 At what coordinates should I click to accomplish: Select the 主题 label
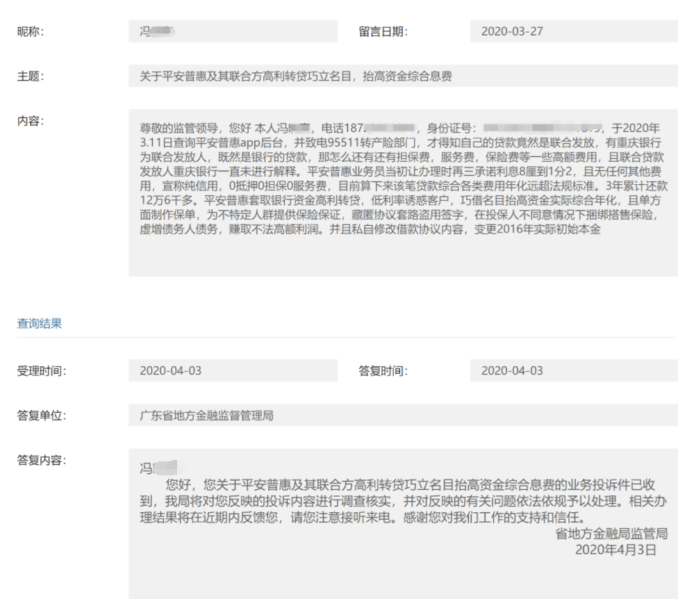click(30, 76)
